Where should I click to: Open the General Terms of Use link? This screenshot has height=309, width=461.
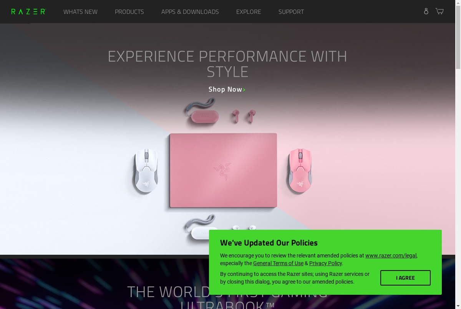278,263
